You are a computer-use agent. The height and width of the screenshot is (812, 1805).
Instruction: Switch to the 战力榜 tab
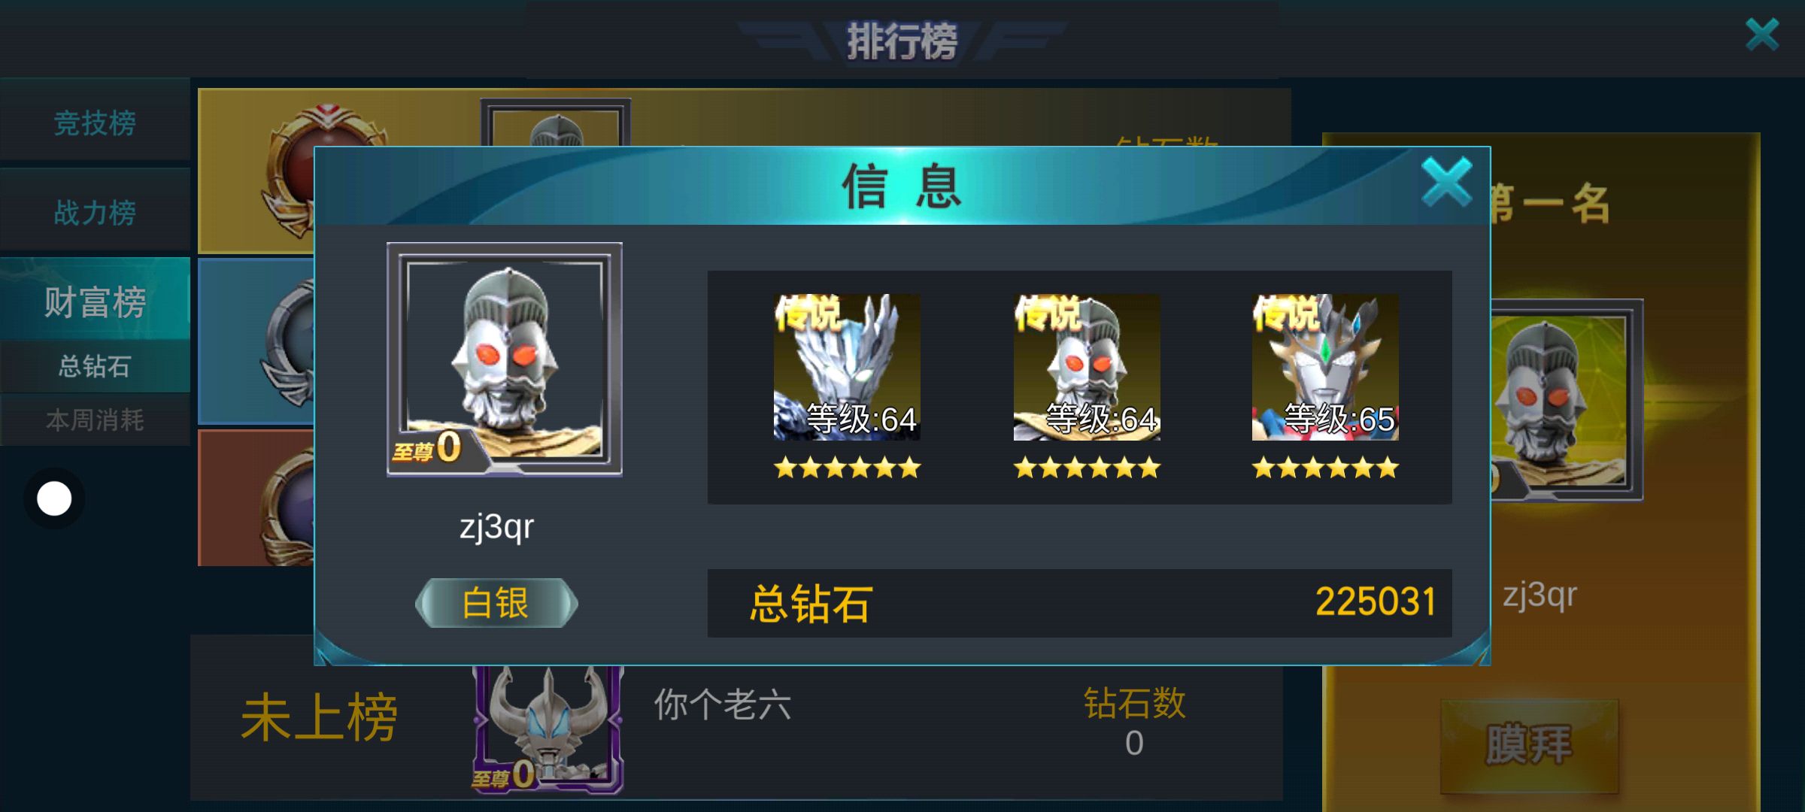[95, 213]
